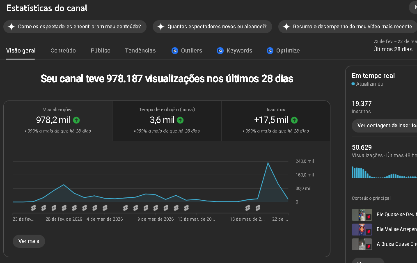Click the blue 'Atualizando' status dot

353,84
